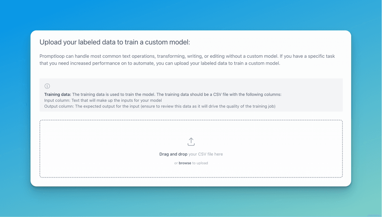Click "your CSV file here" placeholder text
Viewport: 382px width, 217px height.
[x=206, y=154]
